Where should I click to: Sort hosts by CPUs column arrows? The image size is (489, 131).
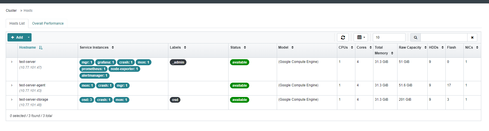pos(352,47)
